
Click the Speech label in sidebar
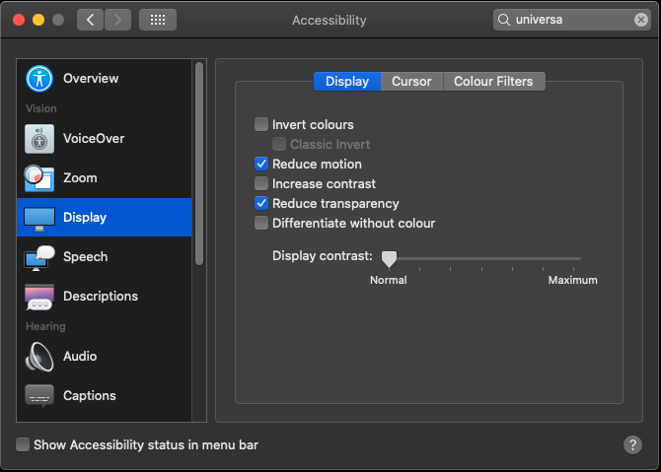click(x=85, y=257)
